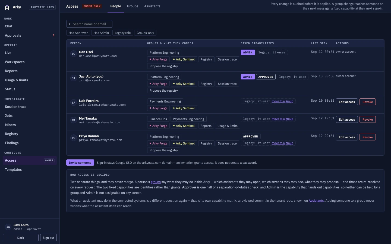391x244 pixels.
Task: Click the JA avatar in the sidebar footer
Action: point(8,227)
